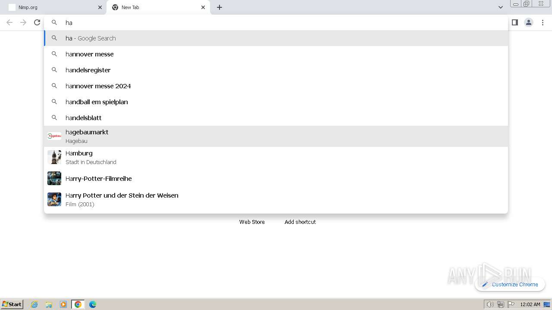This screenshot has width=552, height=310.
Task: Choose 'hannover messe 2024' suggestion
Action: (x=276, y=86)
